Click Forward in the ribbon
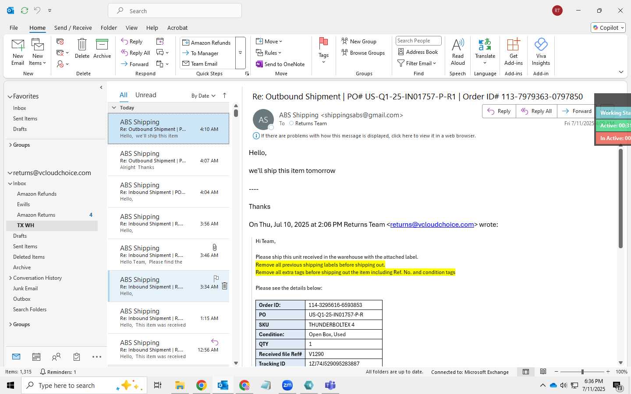The image size is (631, 394). tap(135, 64)
